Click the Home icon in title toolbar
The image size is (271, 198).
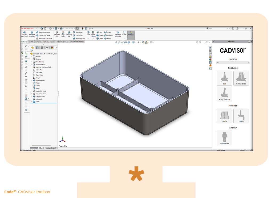(42, 28)
